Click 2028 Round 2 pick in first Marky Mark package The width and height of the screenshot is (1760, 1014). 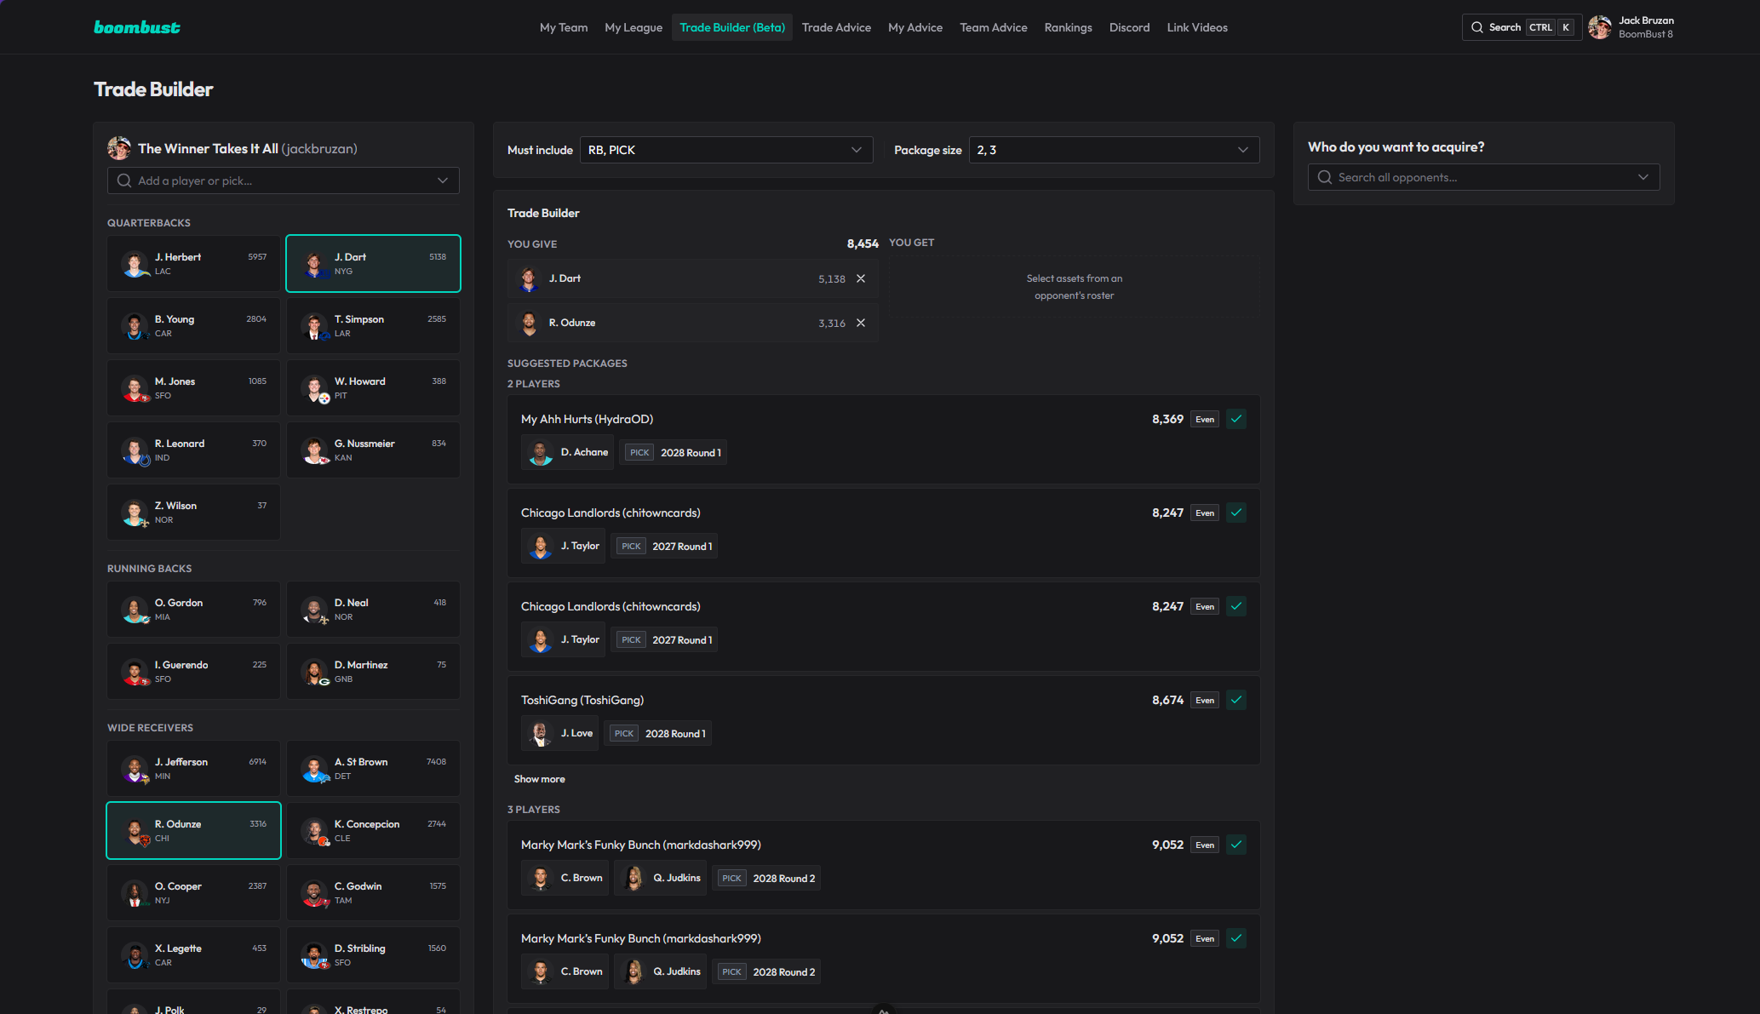coord(765,878)
